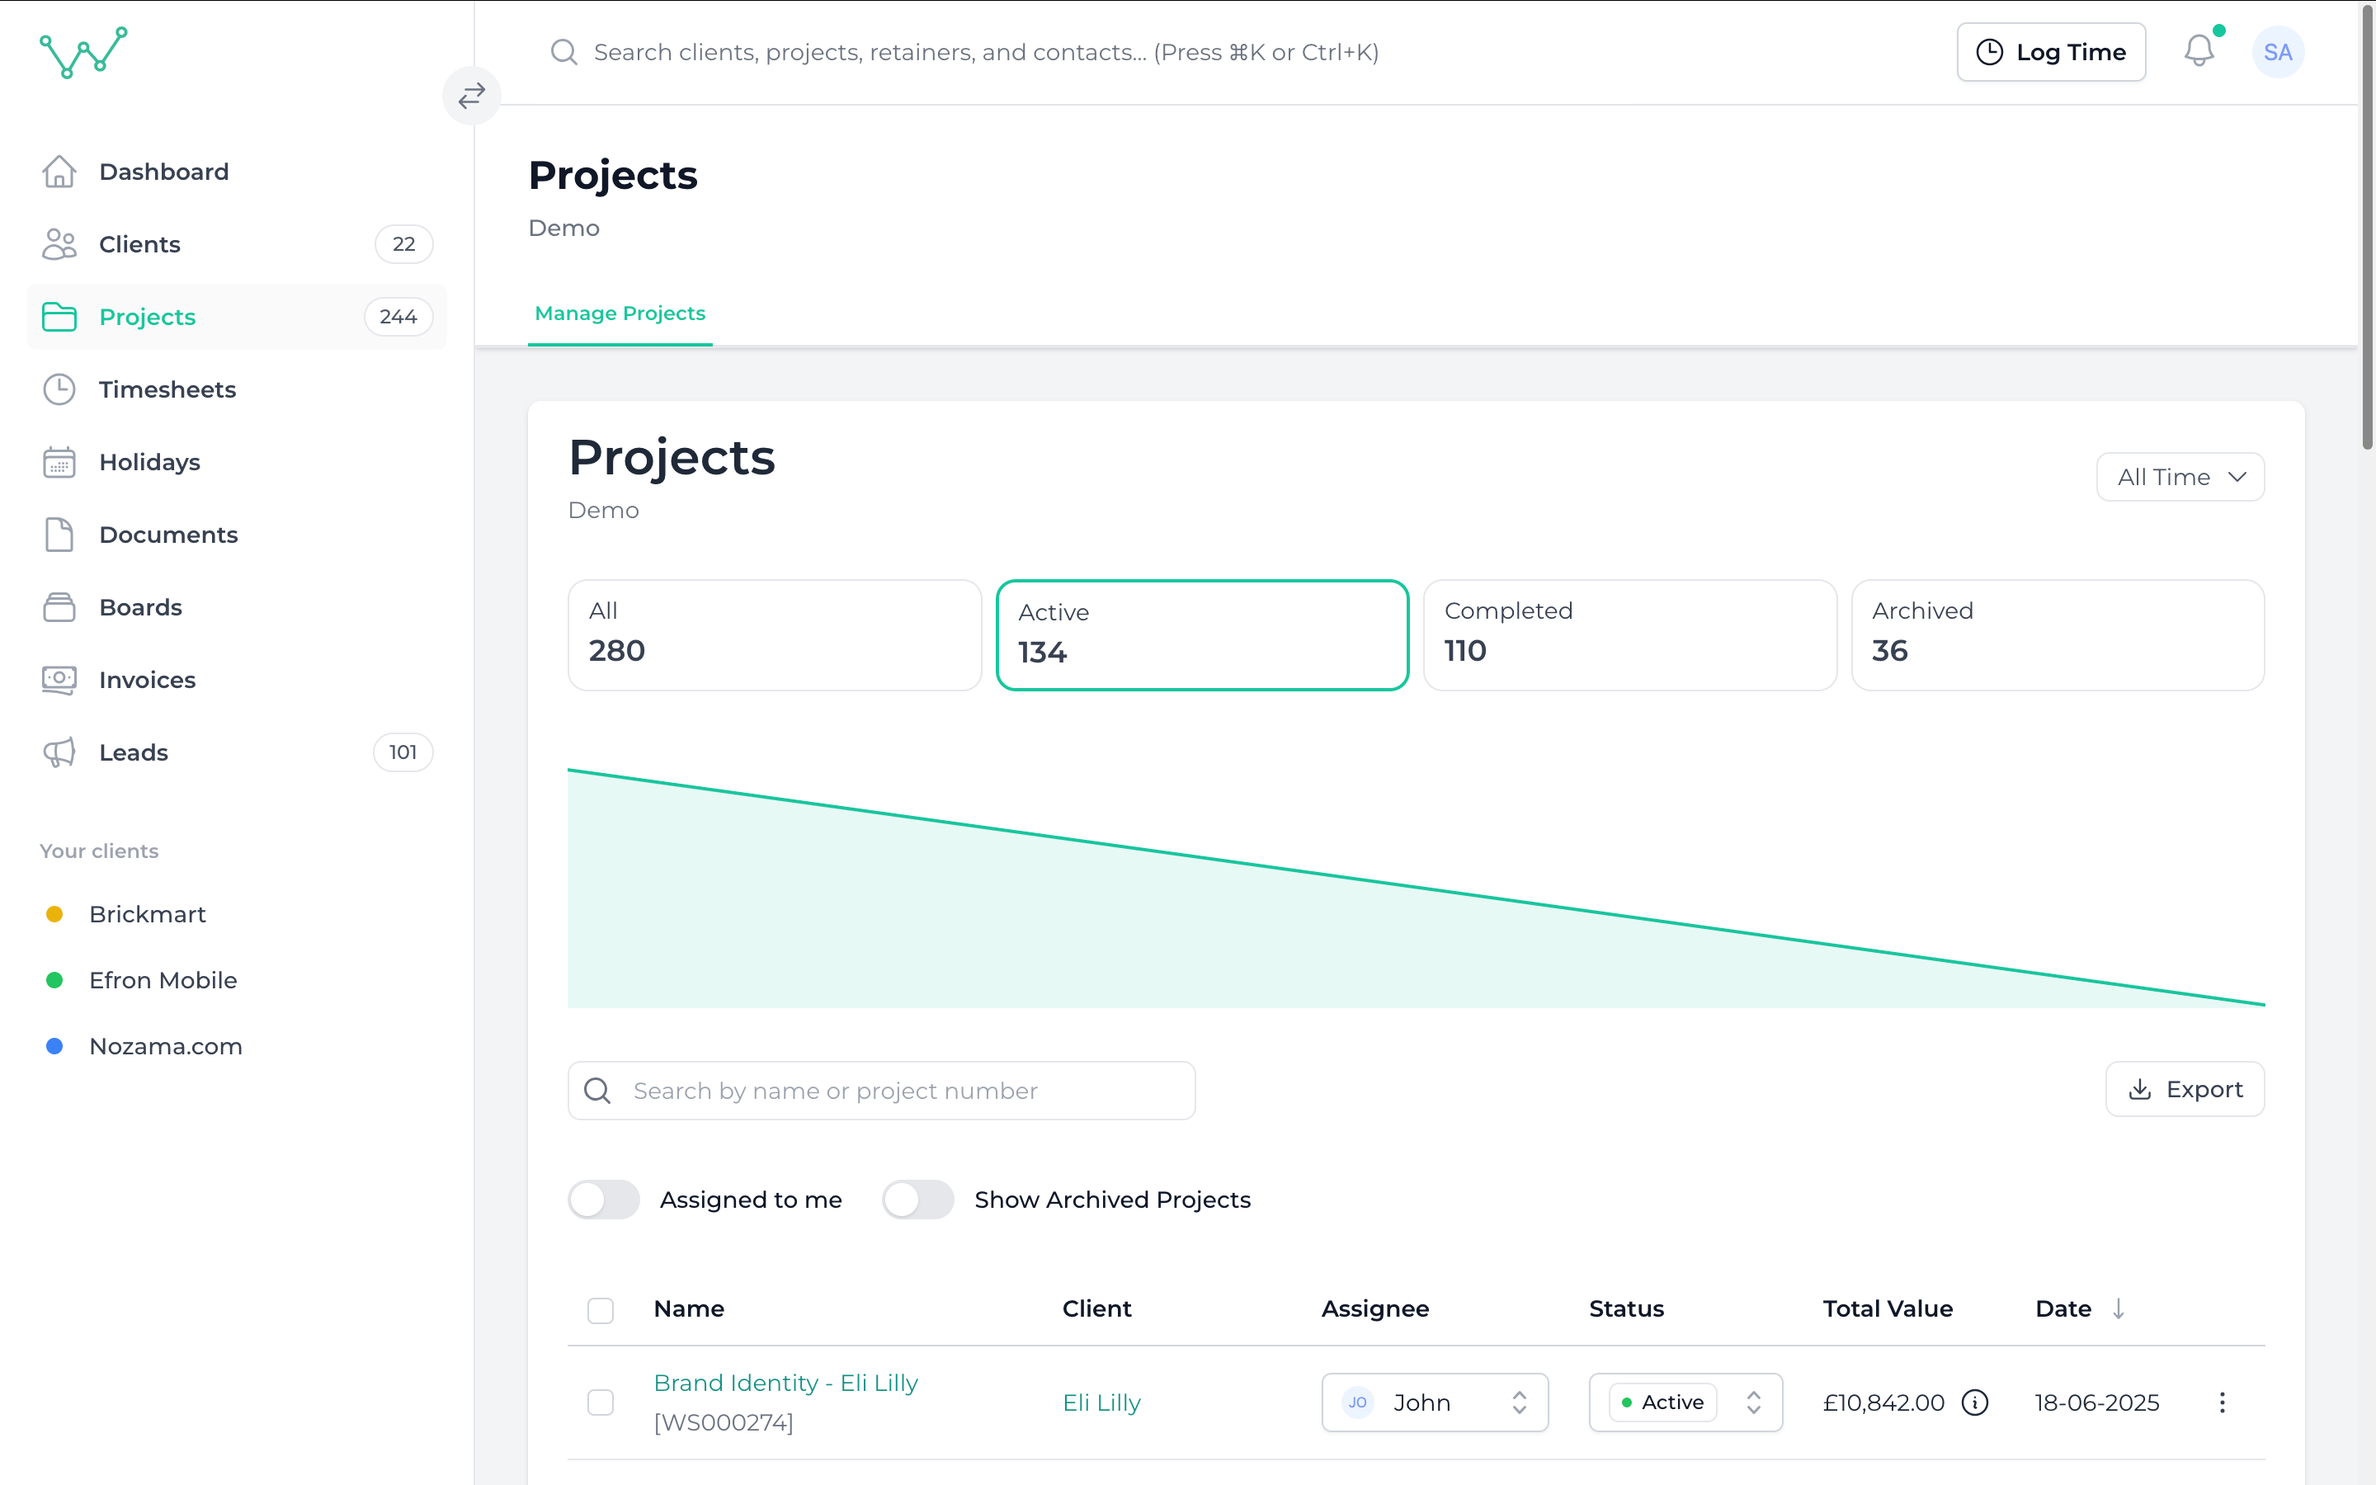
Task: Click the Export button
Action: pyautogui.click(x=2185, y=1088)
